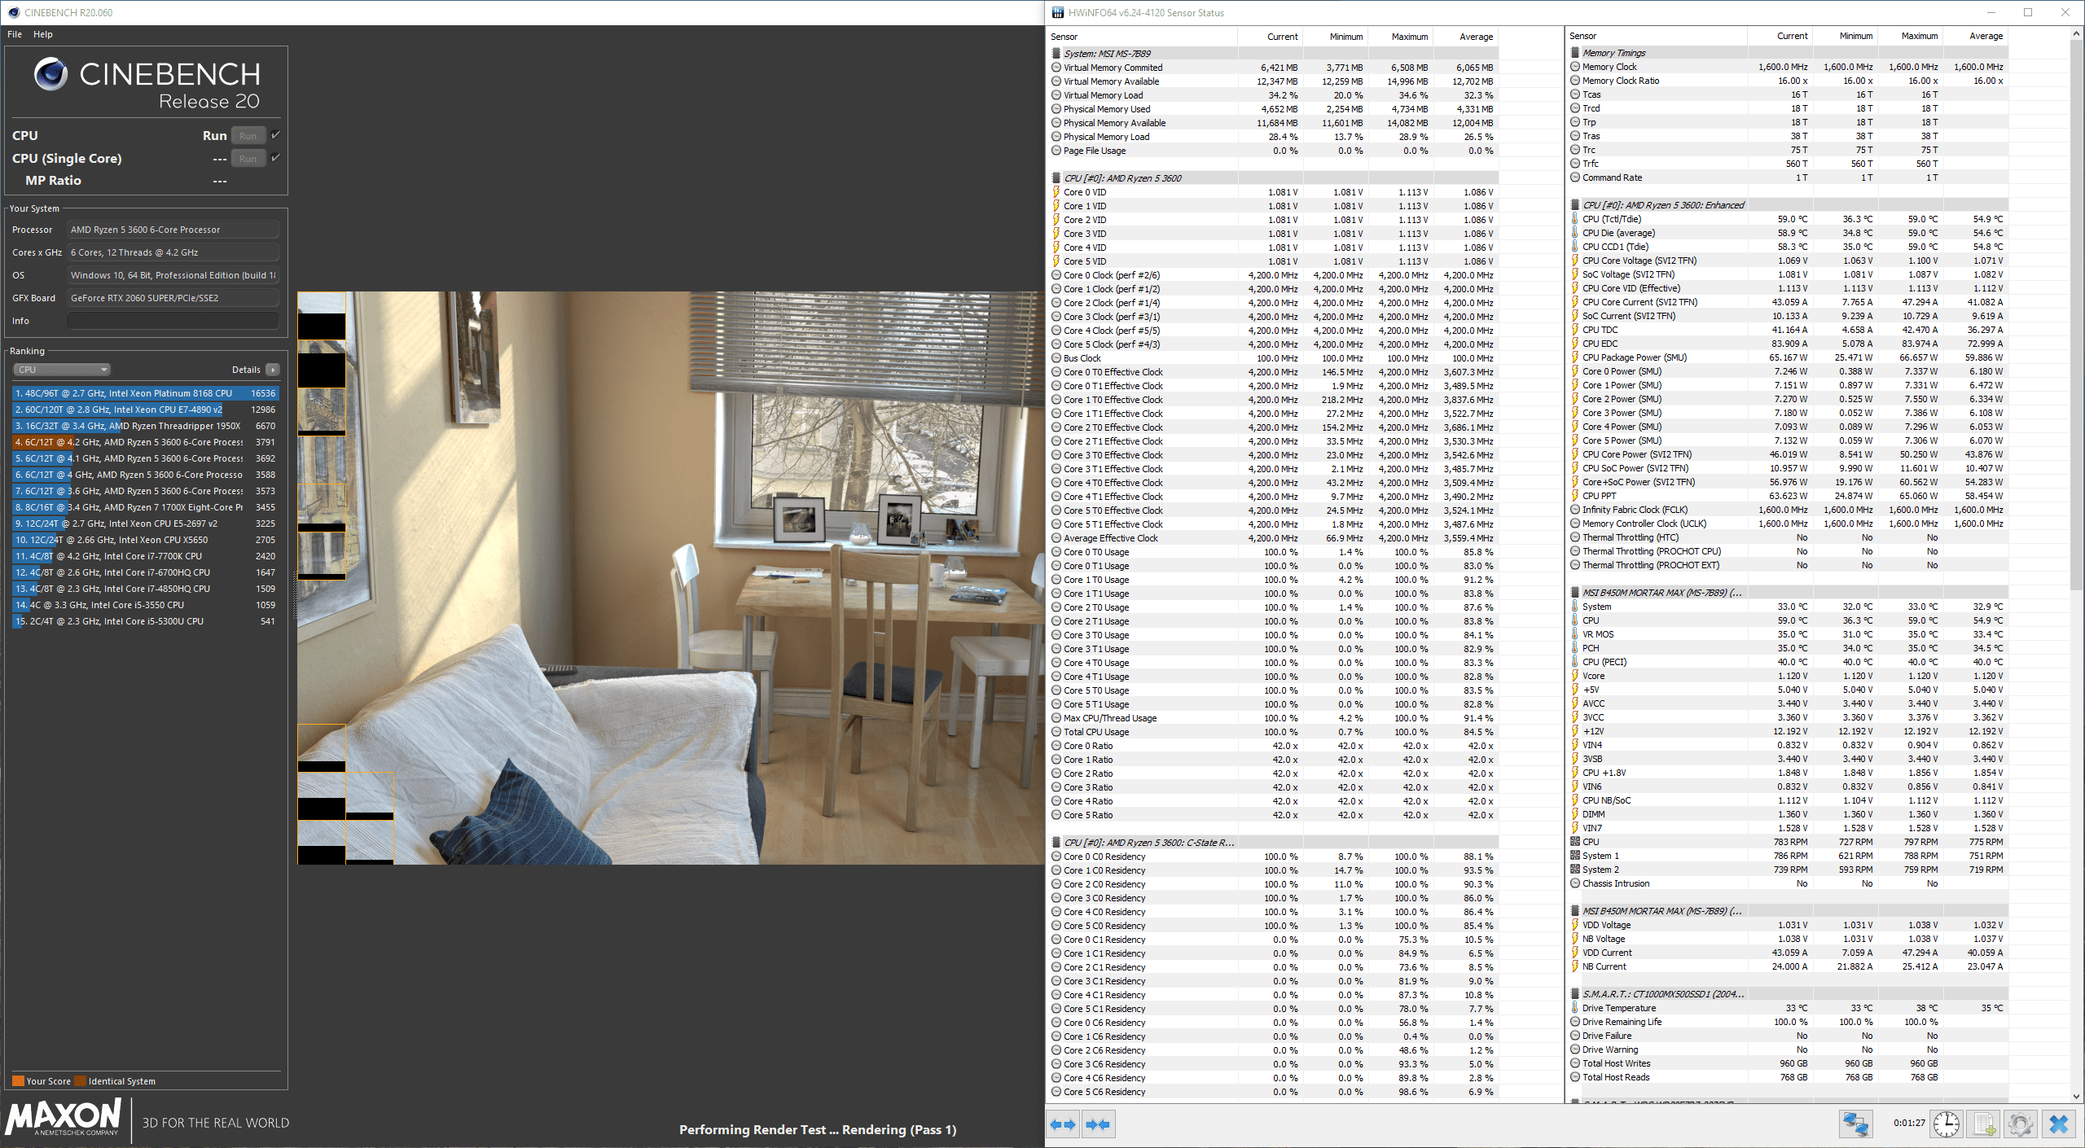Screen dimensions: 2085x1148
Task: Click the MAXON logo in the footer
Action: (64, 1117)
